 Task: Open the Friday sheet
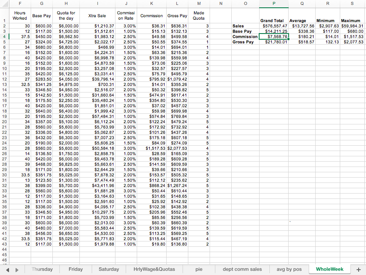(76, 269)
